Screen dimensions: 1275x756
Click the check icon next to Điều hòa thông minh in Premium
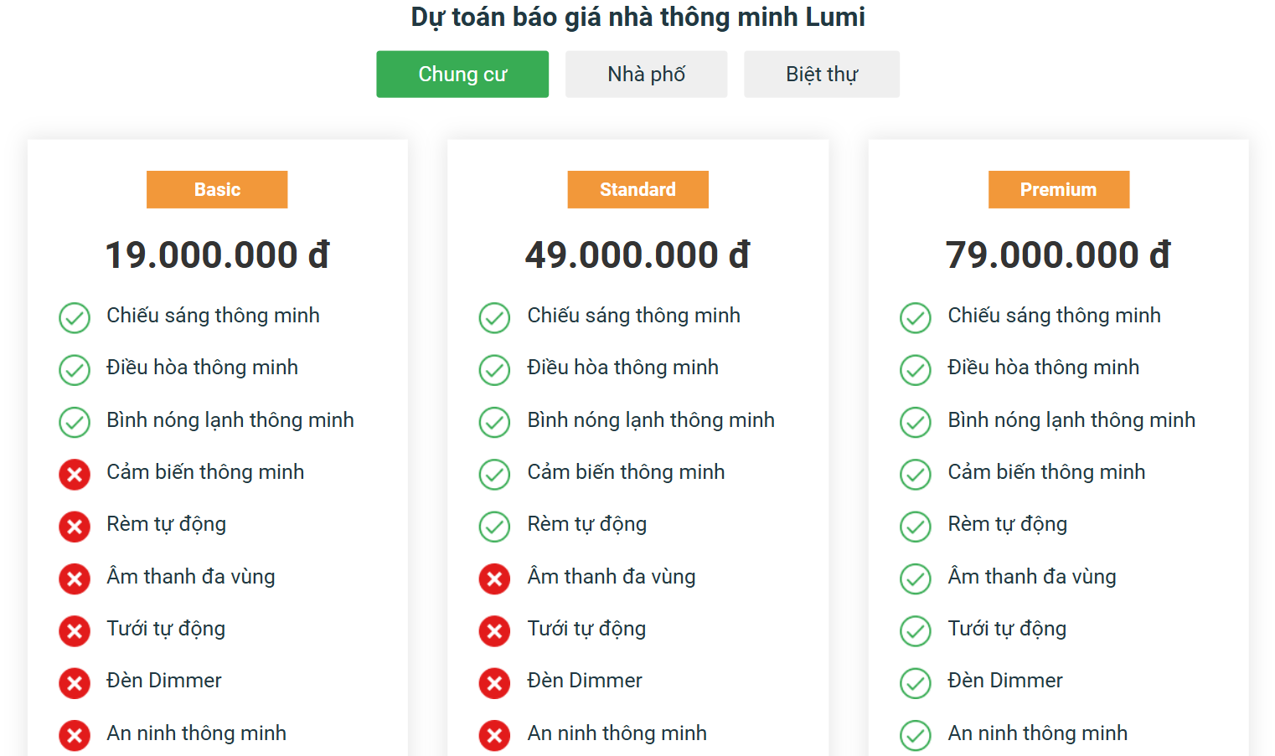point(916,370)
